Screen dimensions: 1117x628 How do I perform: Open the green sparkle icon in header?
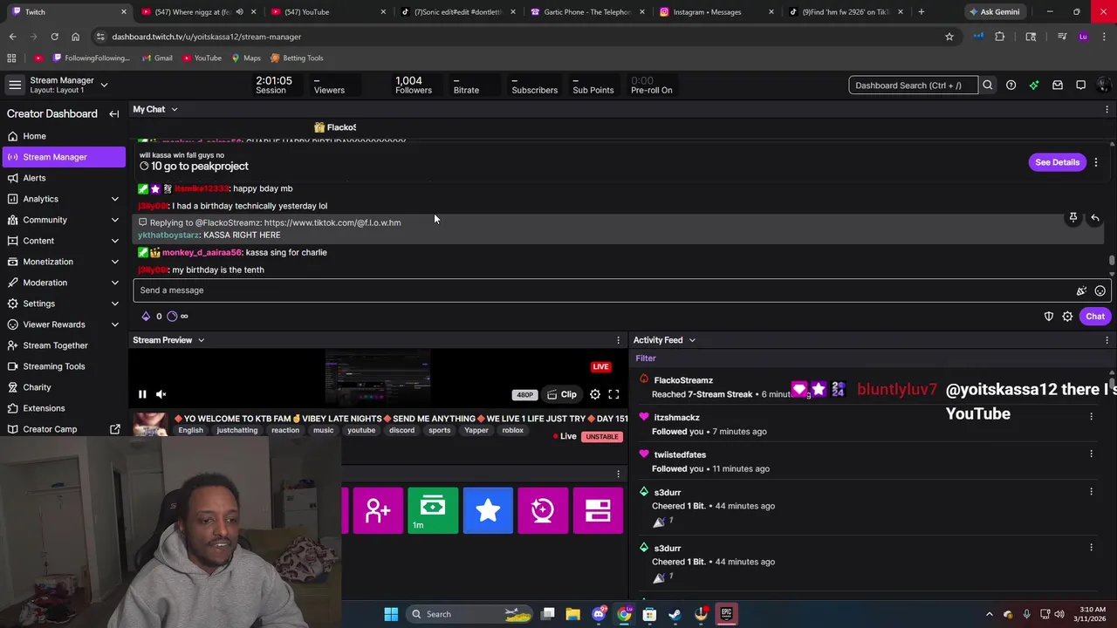pyautogui.click(x=1034, y=85)
